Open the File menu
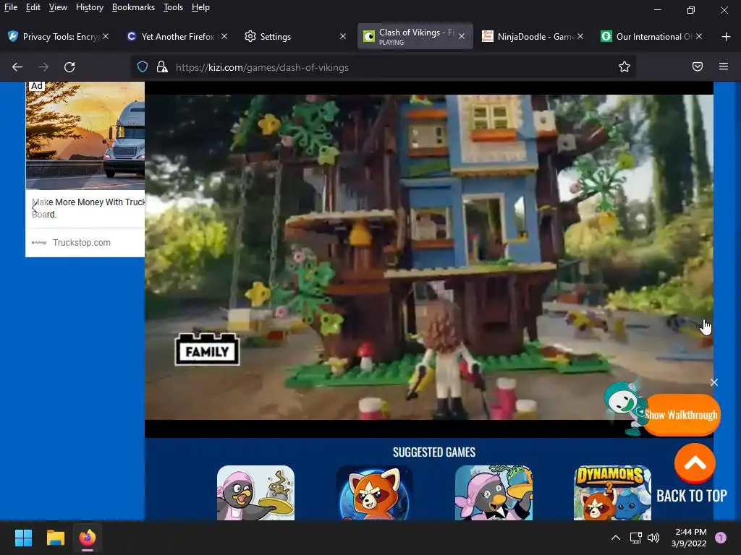 click(x=10, y=7)
